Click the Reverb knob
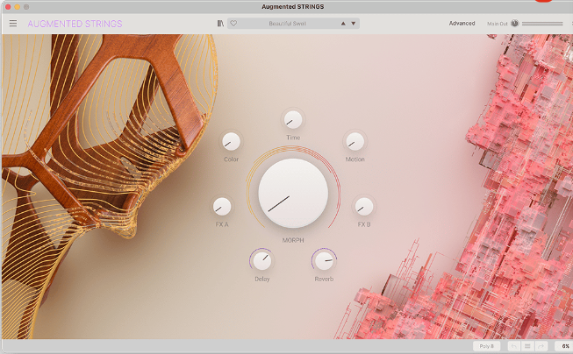This screenshot has width=573, height=354. tap(325, 259)
